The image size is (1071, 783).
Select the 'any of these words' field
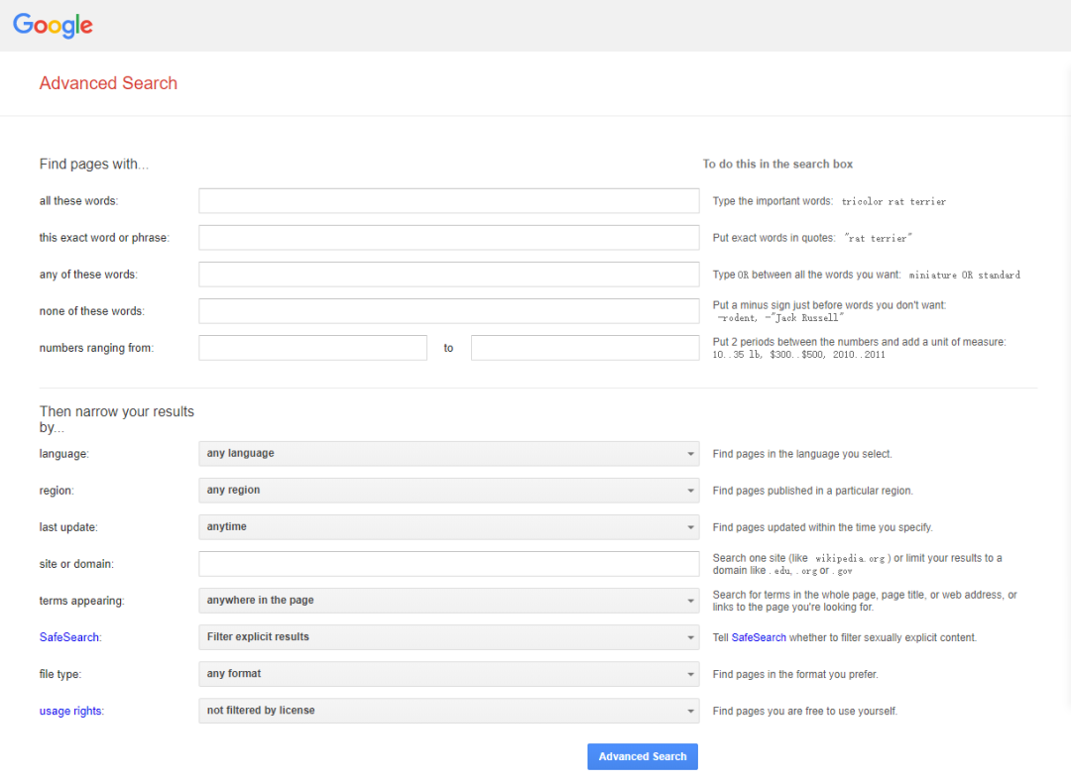pos(448,275)
